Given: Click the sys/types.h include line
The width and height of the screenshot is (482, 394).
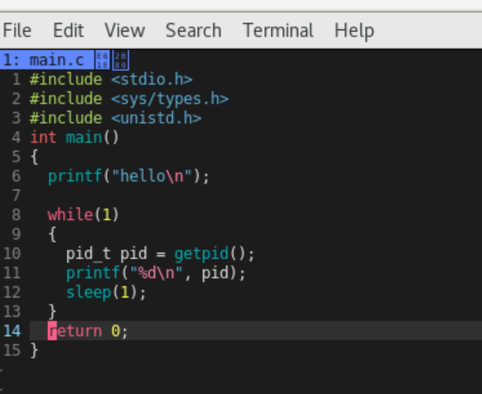Looking at the screenshot, I should pos(129,99).
